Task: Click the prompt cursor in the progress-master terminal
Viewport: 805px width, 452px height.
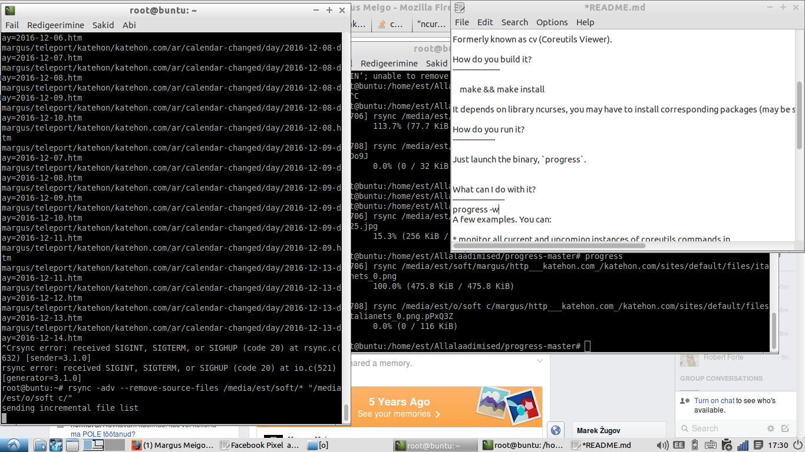Action: coord(587,346)
